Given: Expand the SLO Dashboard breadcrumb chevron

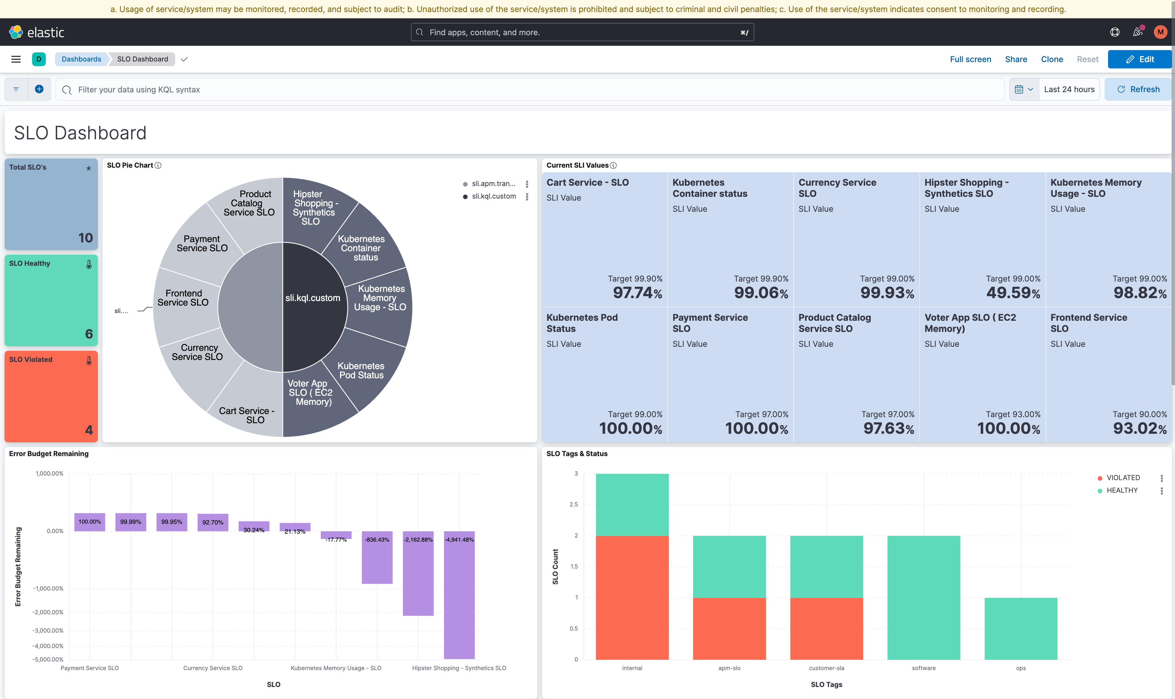Looking at the screenshot, I should coord(185,59).
